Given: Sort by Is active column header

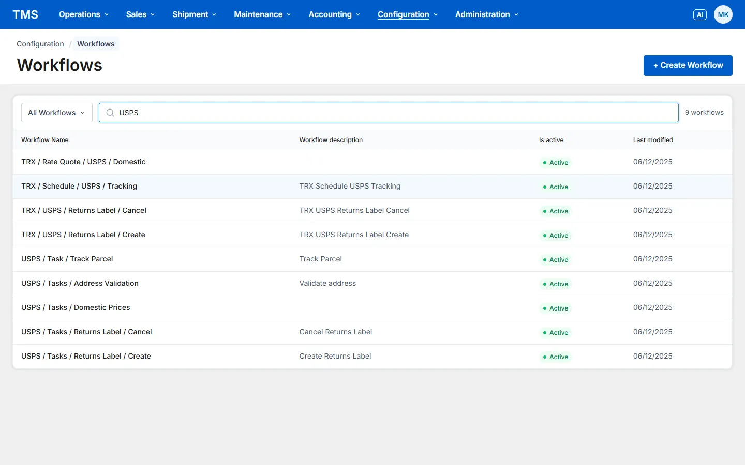Looking at the screenshot, I should coord(552,140).
